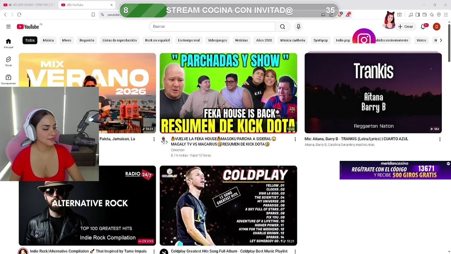Play the Coldplay 15 song thumbnail
451x254 pixels.
(228, 205)
